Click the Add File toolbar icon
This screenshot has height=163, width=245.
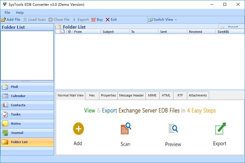(x=3, y=20)
